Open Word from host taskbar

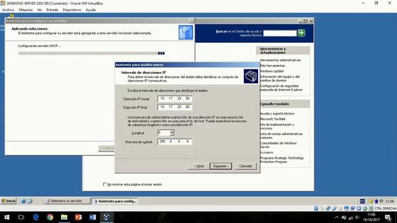click(92, 217)
